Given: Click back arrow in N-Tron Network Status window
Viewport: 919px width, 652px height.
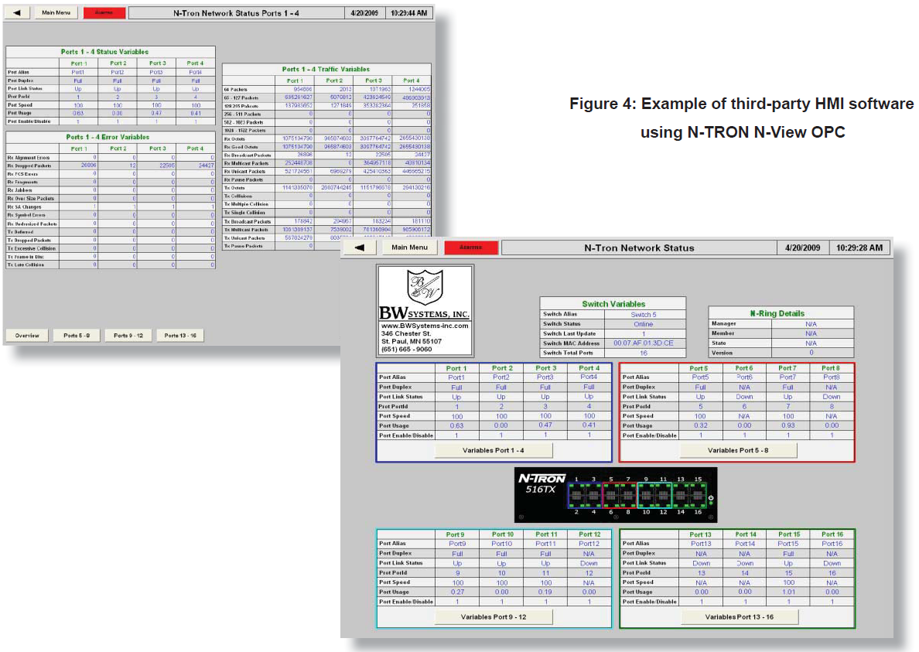Looking at the screenshot, I should [x=359, y=247].
